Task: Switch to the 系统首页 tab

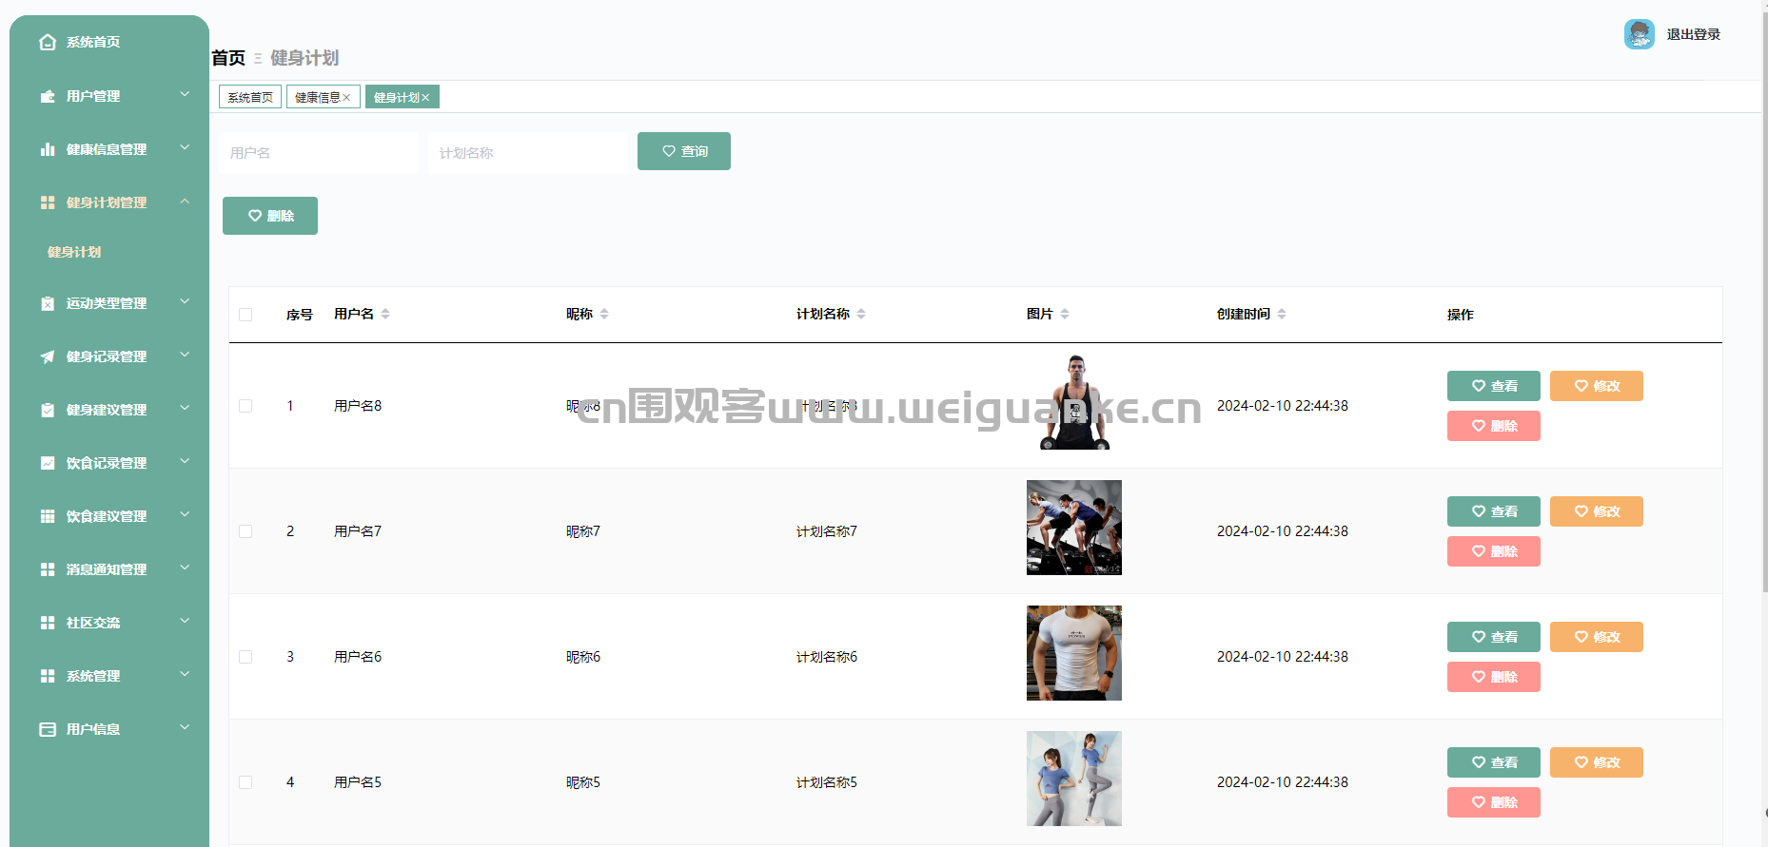Action: coord(250,98)
